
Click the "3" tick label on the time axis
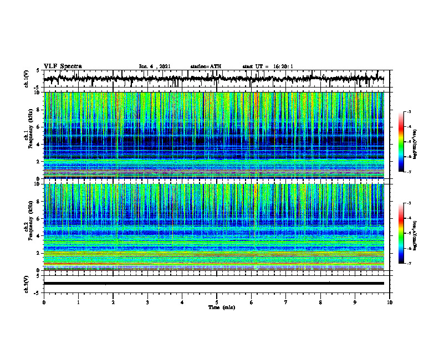147,302
